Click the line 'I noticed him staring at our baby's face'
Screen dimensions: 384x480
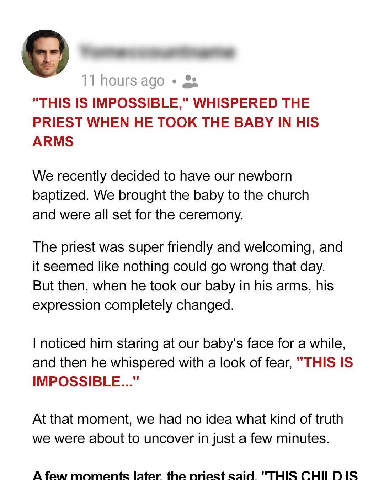[189, 343]
